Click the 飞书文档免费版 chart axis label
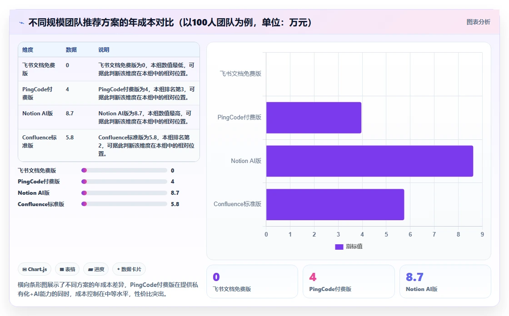This screenshot has width=509, height=316. 240,74
